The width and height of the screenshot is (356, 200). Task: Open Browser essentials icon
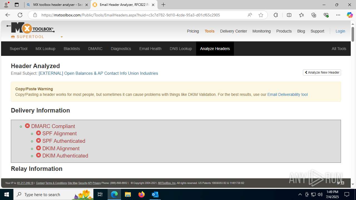tap(326, 15)
